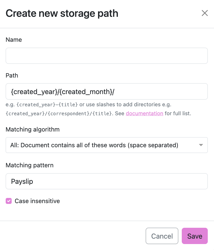
Task: Click the 'Create new storage path' dialog title
Action: 62,13
